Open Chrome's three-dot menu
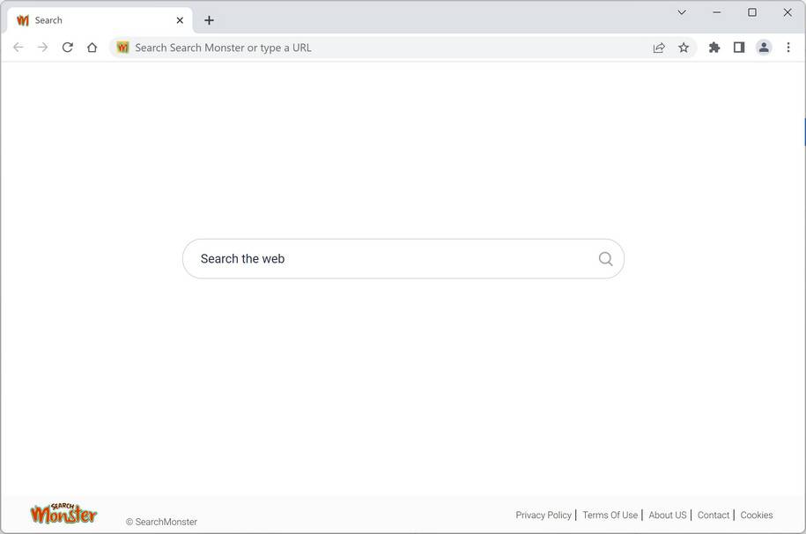 [x=788, y=48]
